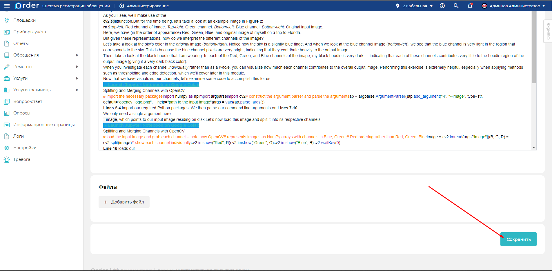Go to Информационные страницы section
The width and height of the screenshot is (552, 271).
coord(44,125)
